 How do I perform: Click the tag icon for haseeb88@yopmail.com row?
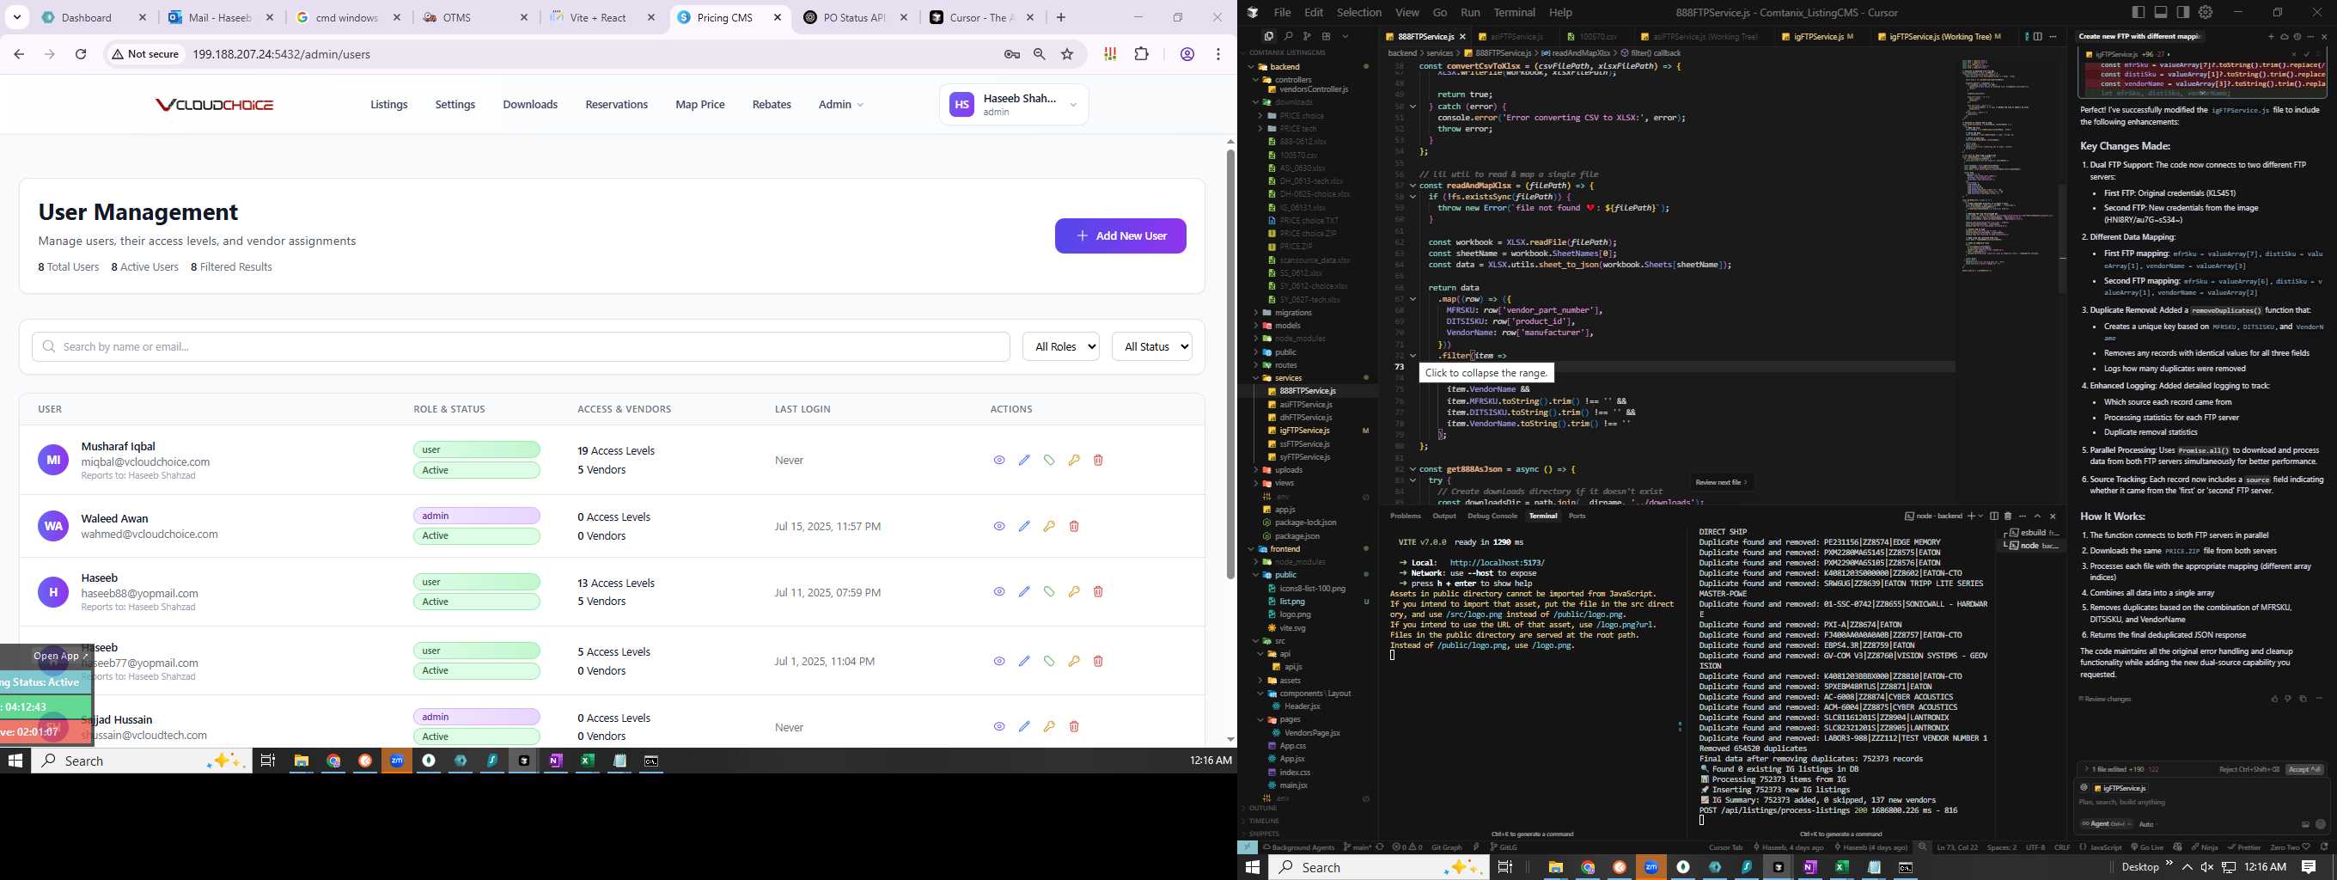click(x=1049, y=591)
